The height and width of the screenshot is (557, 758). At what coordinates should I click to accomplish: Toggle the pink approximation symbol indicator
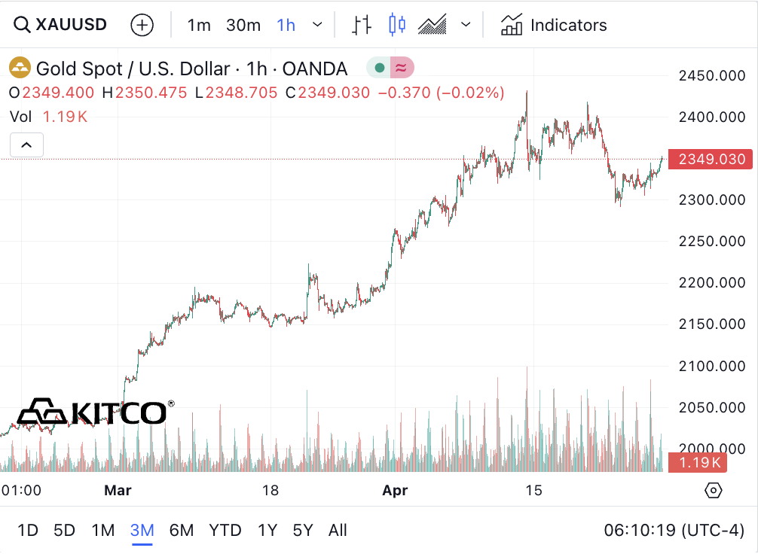point(402,68)
